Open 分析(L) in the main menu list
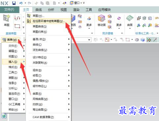Image resolution: width=159 pixels, height=121 pixels. click(x=14, y=88)
